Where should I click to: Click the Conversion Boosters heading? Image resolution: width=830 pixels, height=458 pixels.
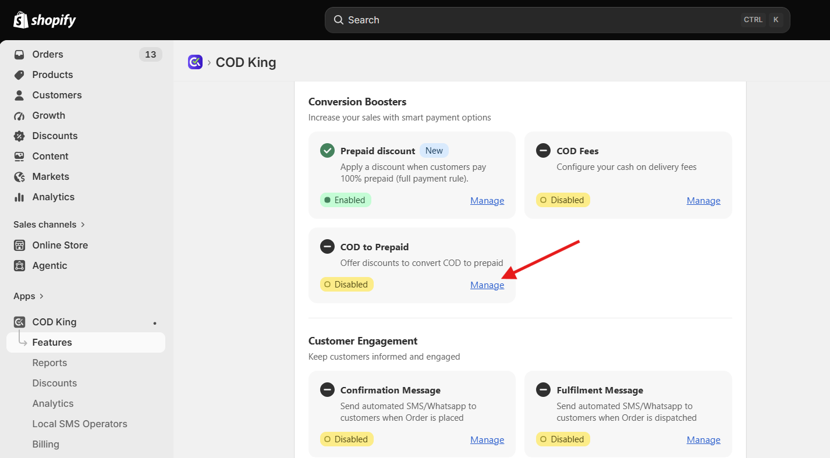pyautogui.click(x=357, y=102)
